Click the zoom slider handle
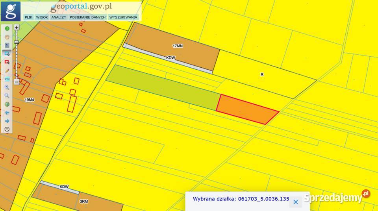This screenshot has width=378, height=211. 17,42
